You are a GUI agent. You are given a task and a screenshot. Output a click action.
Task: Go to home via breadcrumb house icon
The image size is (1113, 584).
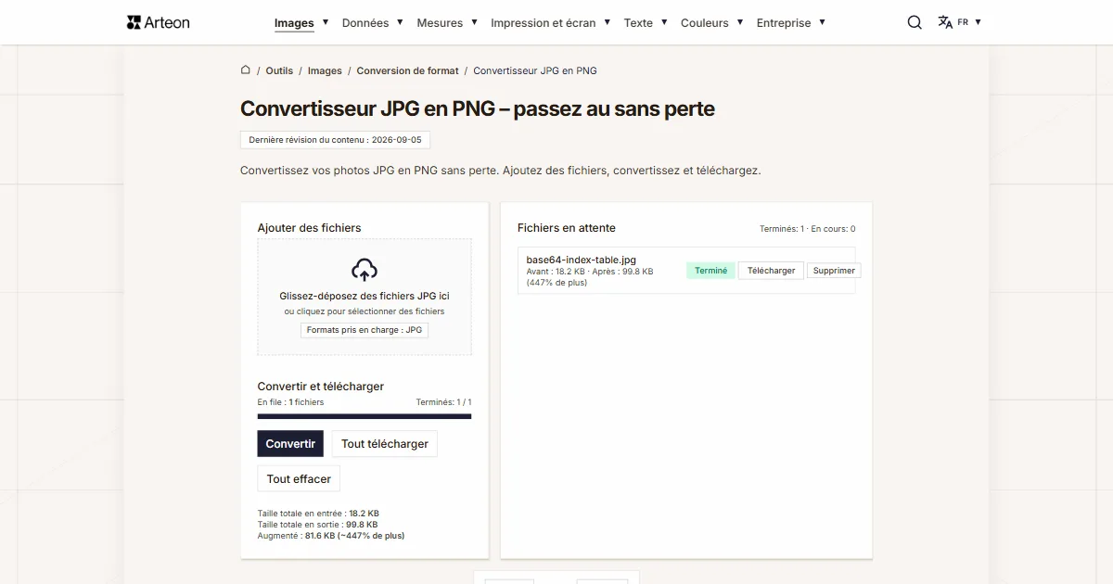click(246, 70)
